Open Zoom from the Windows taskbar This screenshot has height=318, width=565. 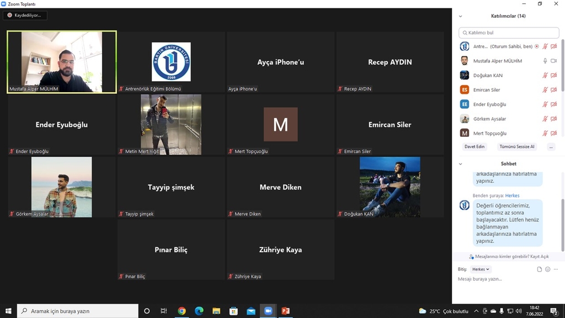tap(268, 311)
